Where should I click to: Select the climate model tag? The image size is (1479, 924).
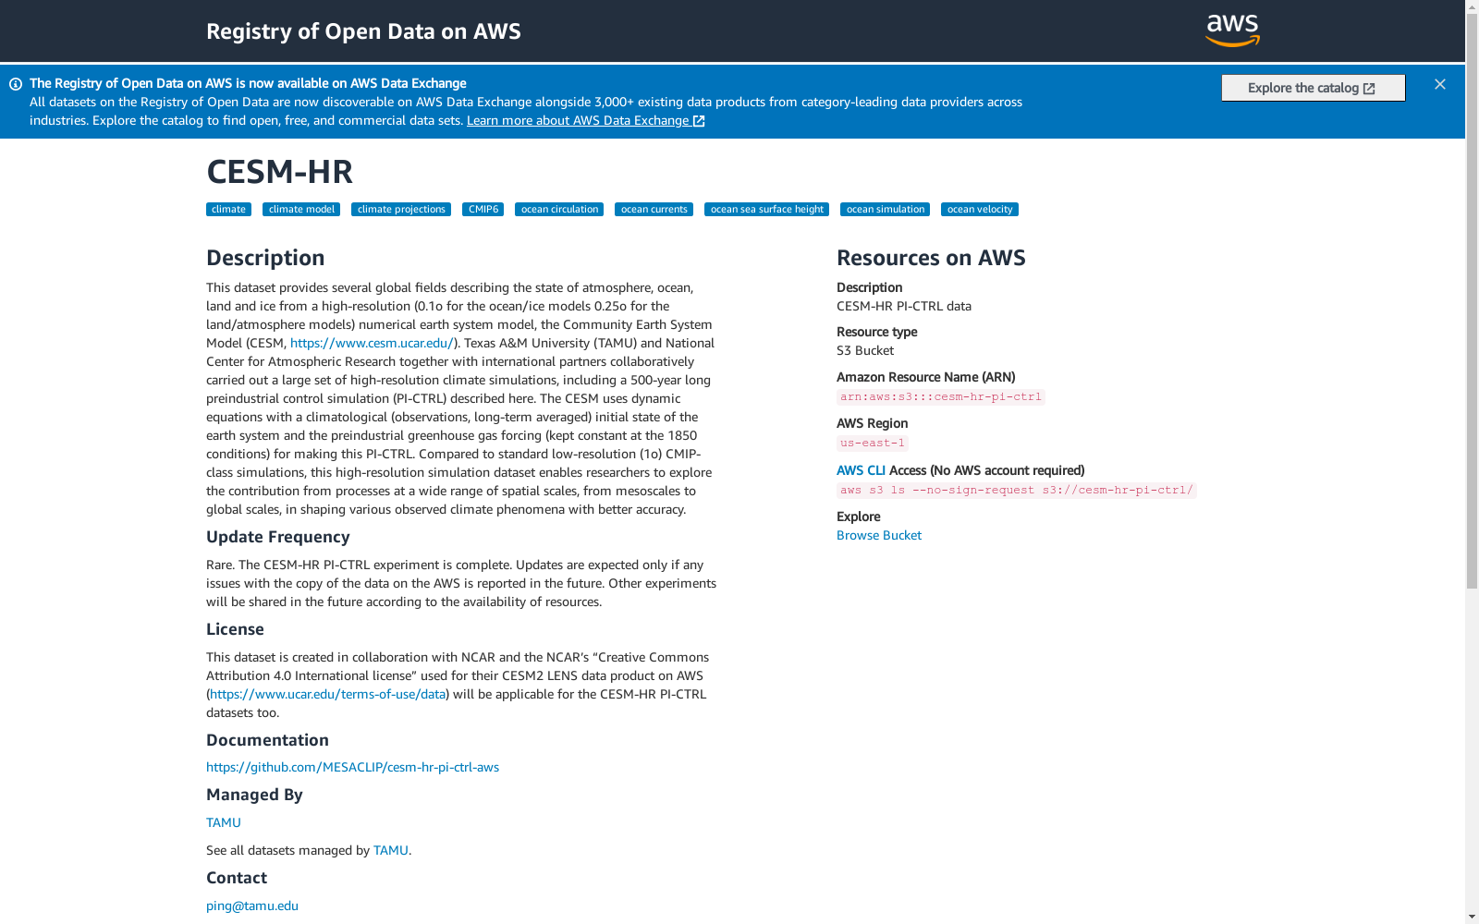click(301, 210)
